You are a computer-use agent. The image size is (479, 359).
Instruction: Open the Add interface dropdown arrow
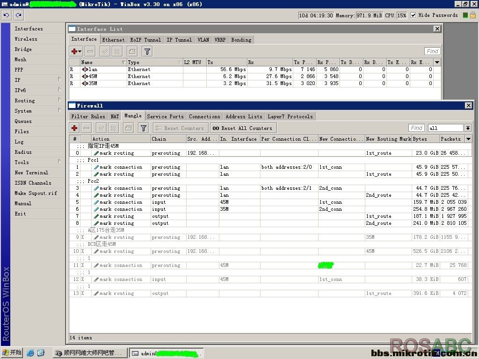coord(80,51)
